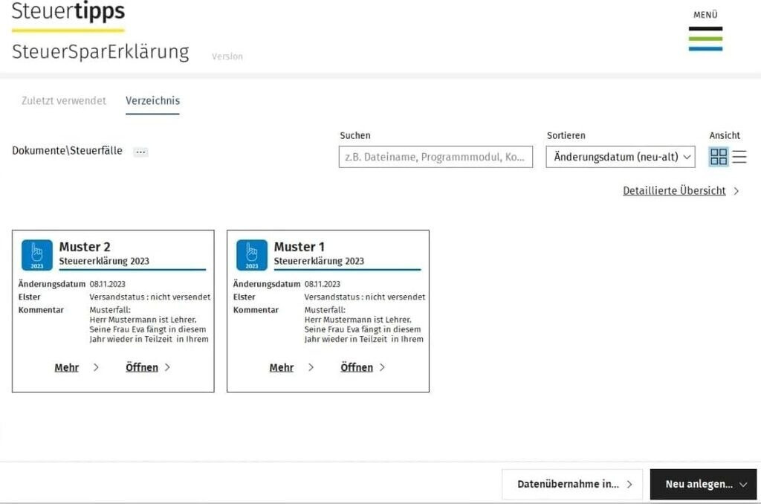Click the Muster 2 tax case icon
Image resolution: width=761 pixels, height=504 pixels.
click(x=37, y=255)
